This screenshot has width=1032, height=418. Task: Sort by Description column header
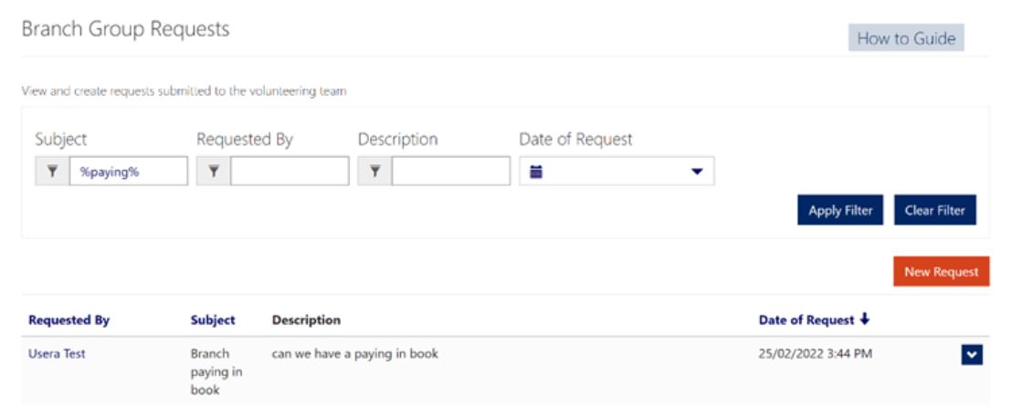click(306, 320)
